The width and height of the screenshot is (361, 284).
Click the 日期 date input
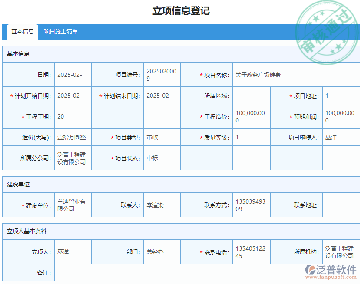point(72,74)
